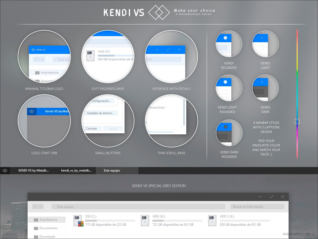
Task: Click the diamond logo start orb on taskbar
Action: (x=5, y=170)
